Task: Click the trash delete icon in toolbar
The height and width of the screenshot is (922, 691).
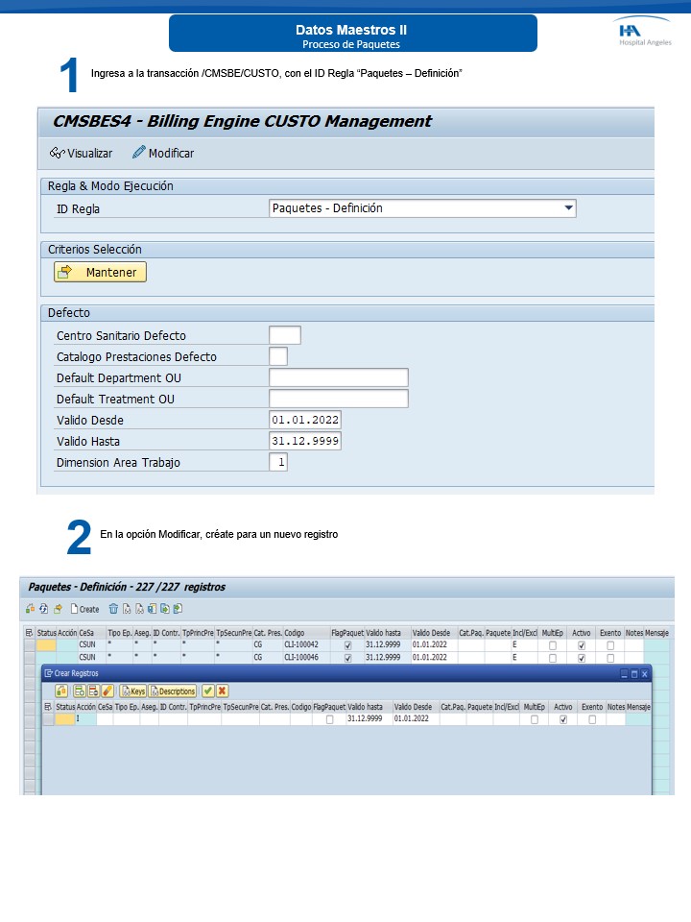Action: 113,609
